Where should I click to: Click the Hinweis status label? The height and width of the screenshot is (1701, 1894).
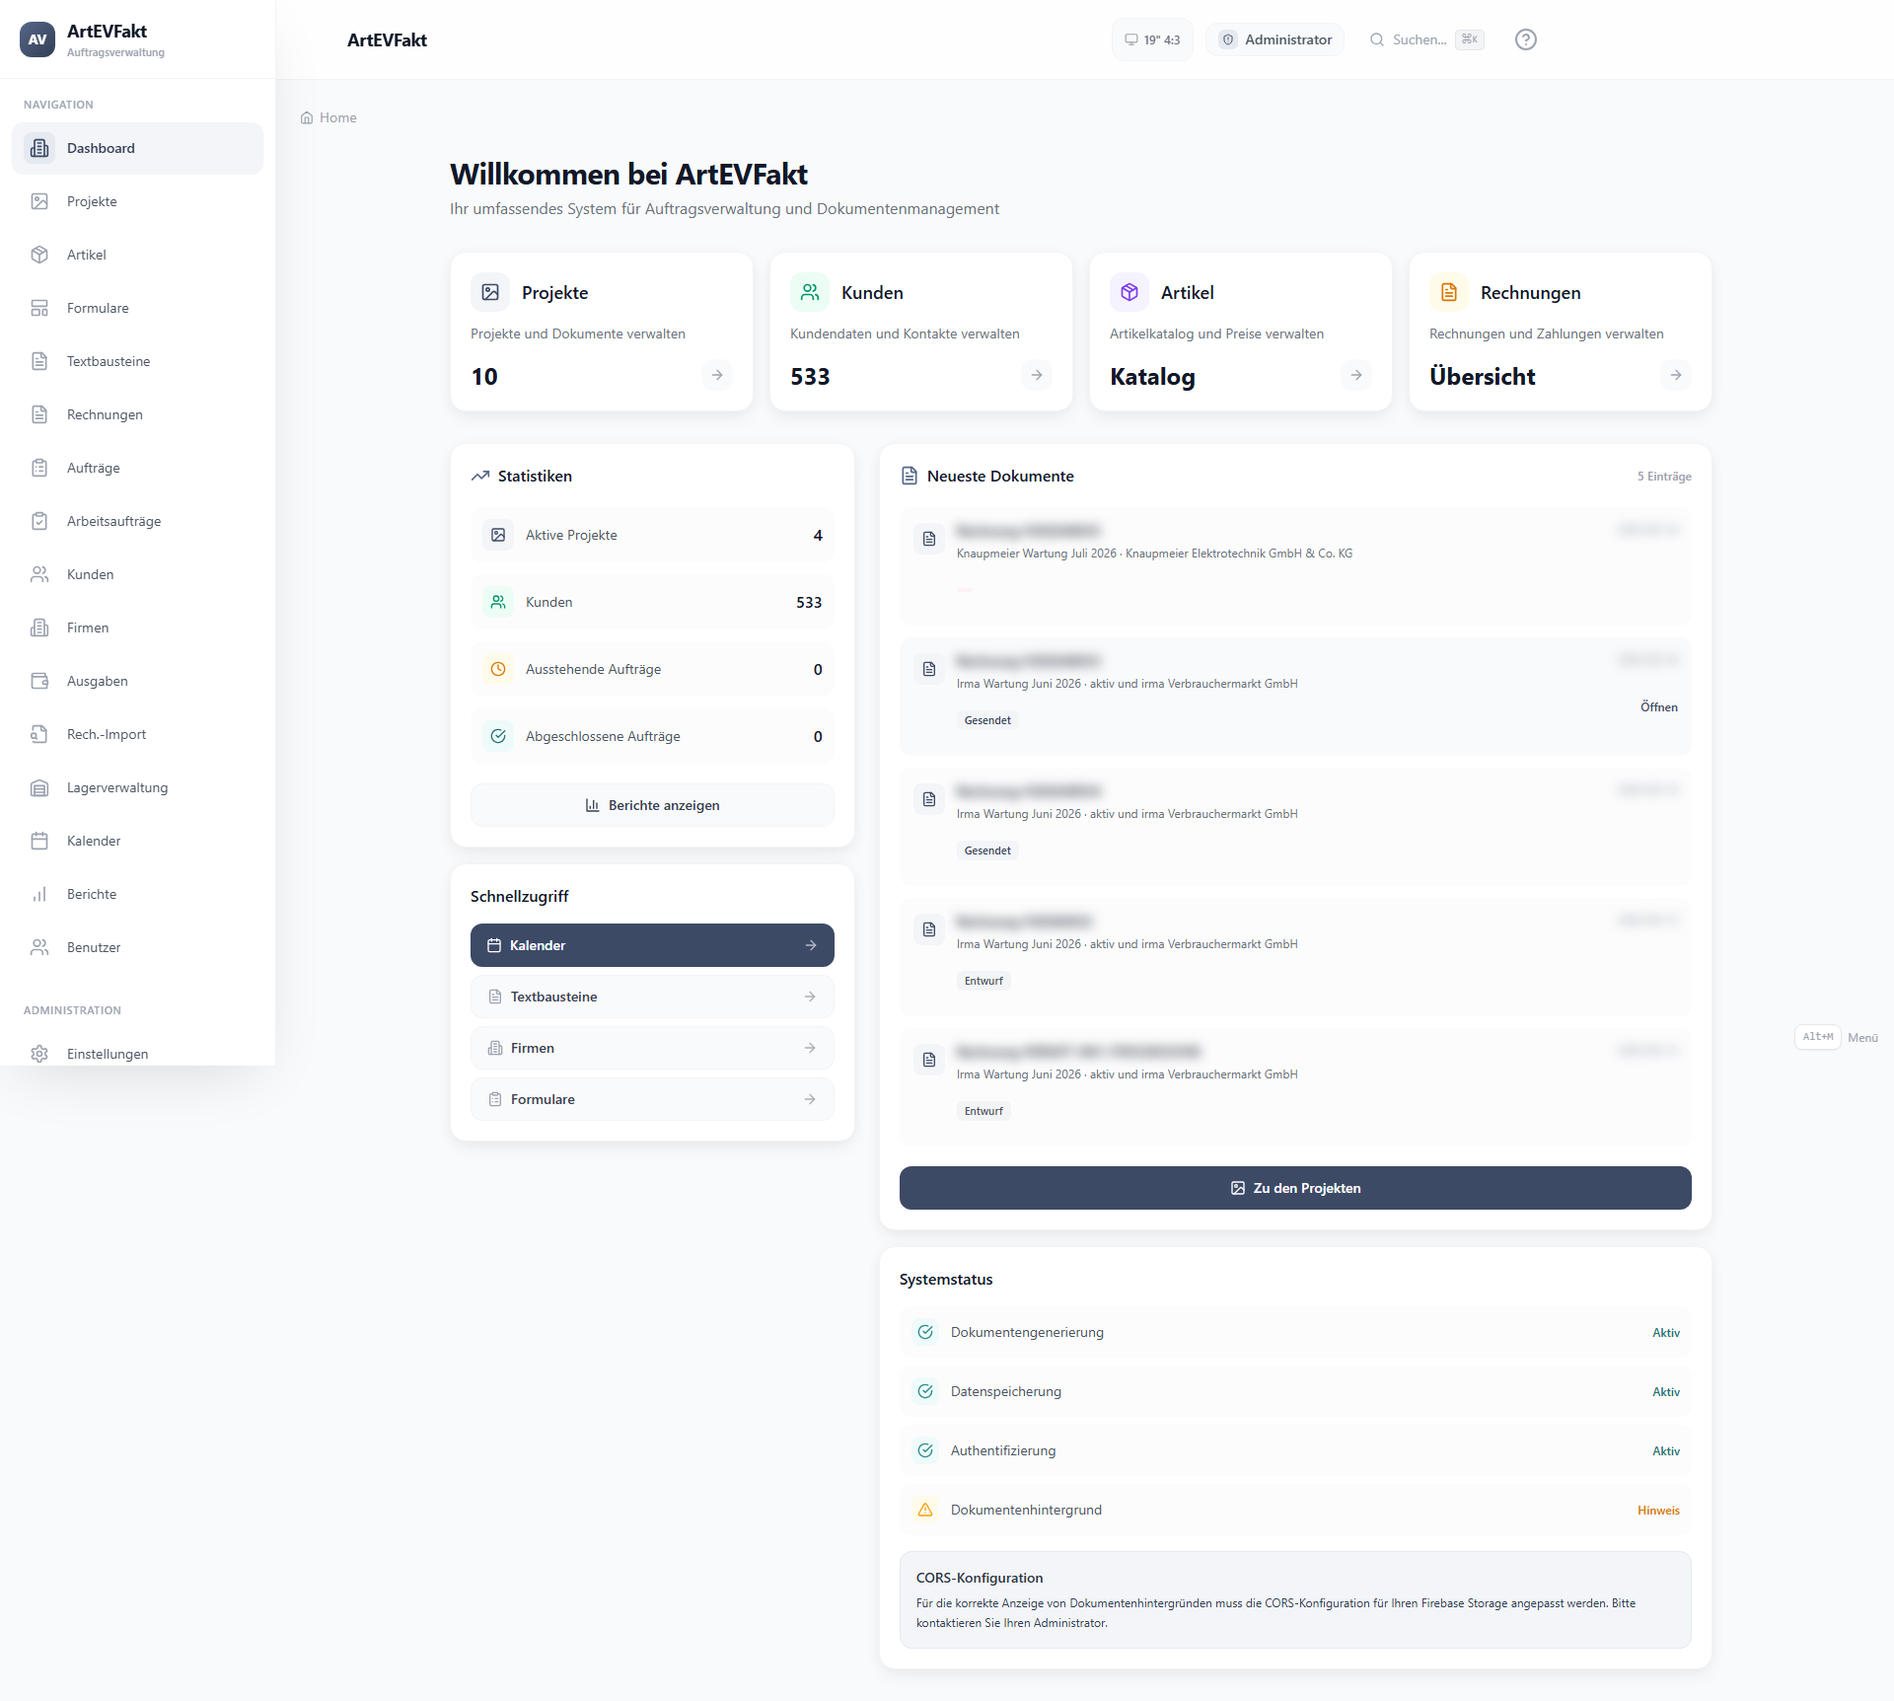click(1658, 1510)
